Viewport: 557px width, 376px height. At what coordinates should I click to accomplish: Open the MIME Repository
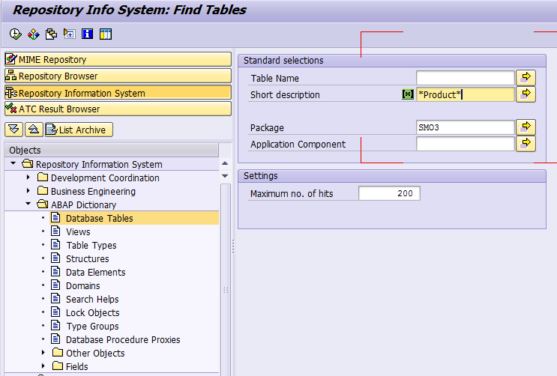pyautogui.click(x=118, y=59)
